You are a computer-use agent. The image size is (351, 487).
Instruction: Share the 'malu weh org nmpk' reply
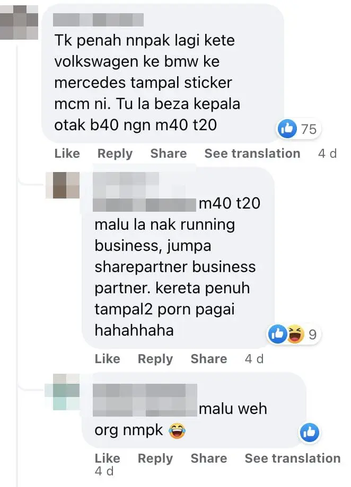[x=209, y=458]
